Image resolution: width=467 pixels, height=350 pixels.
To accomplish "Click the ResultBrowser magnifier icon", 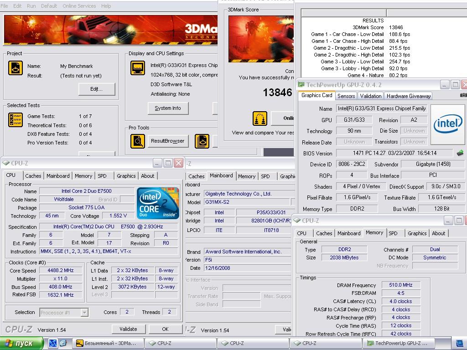I will (138, 141).
